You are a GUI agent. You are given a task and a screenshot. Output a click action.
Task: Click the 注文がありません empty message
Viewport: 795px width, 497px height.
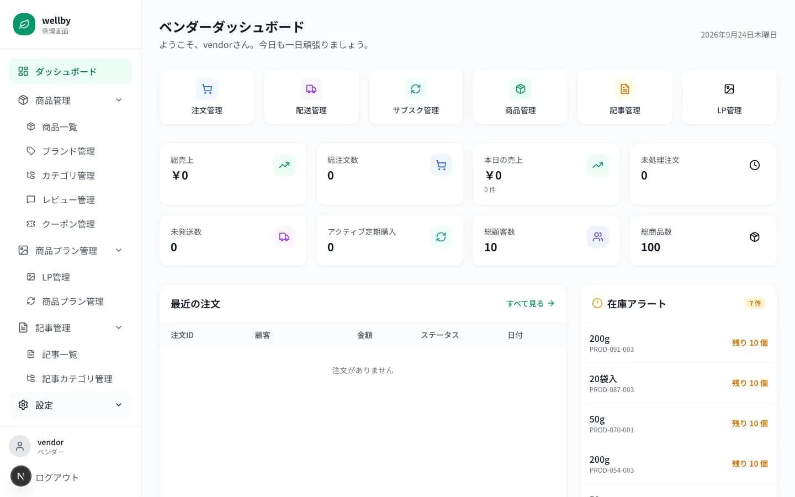(363, 371)
